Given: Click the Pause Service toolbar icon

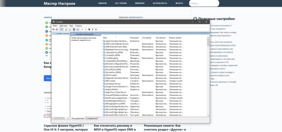Looking at the screenshot, I should [93, 29].
